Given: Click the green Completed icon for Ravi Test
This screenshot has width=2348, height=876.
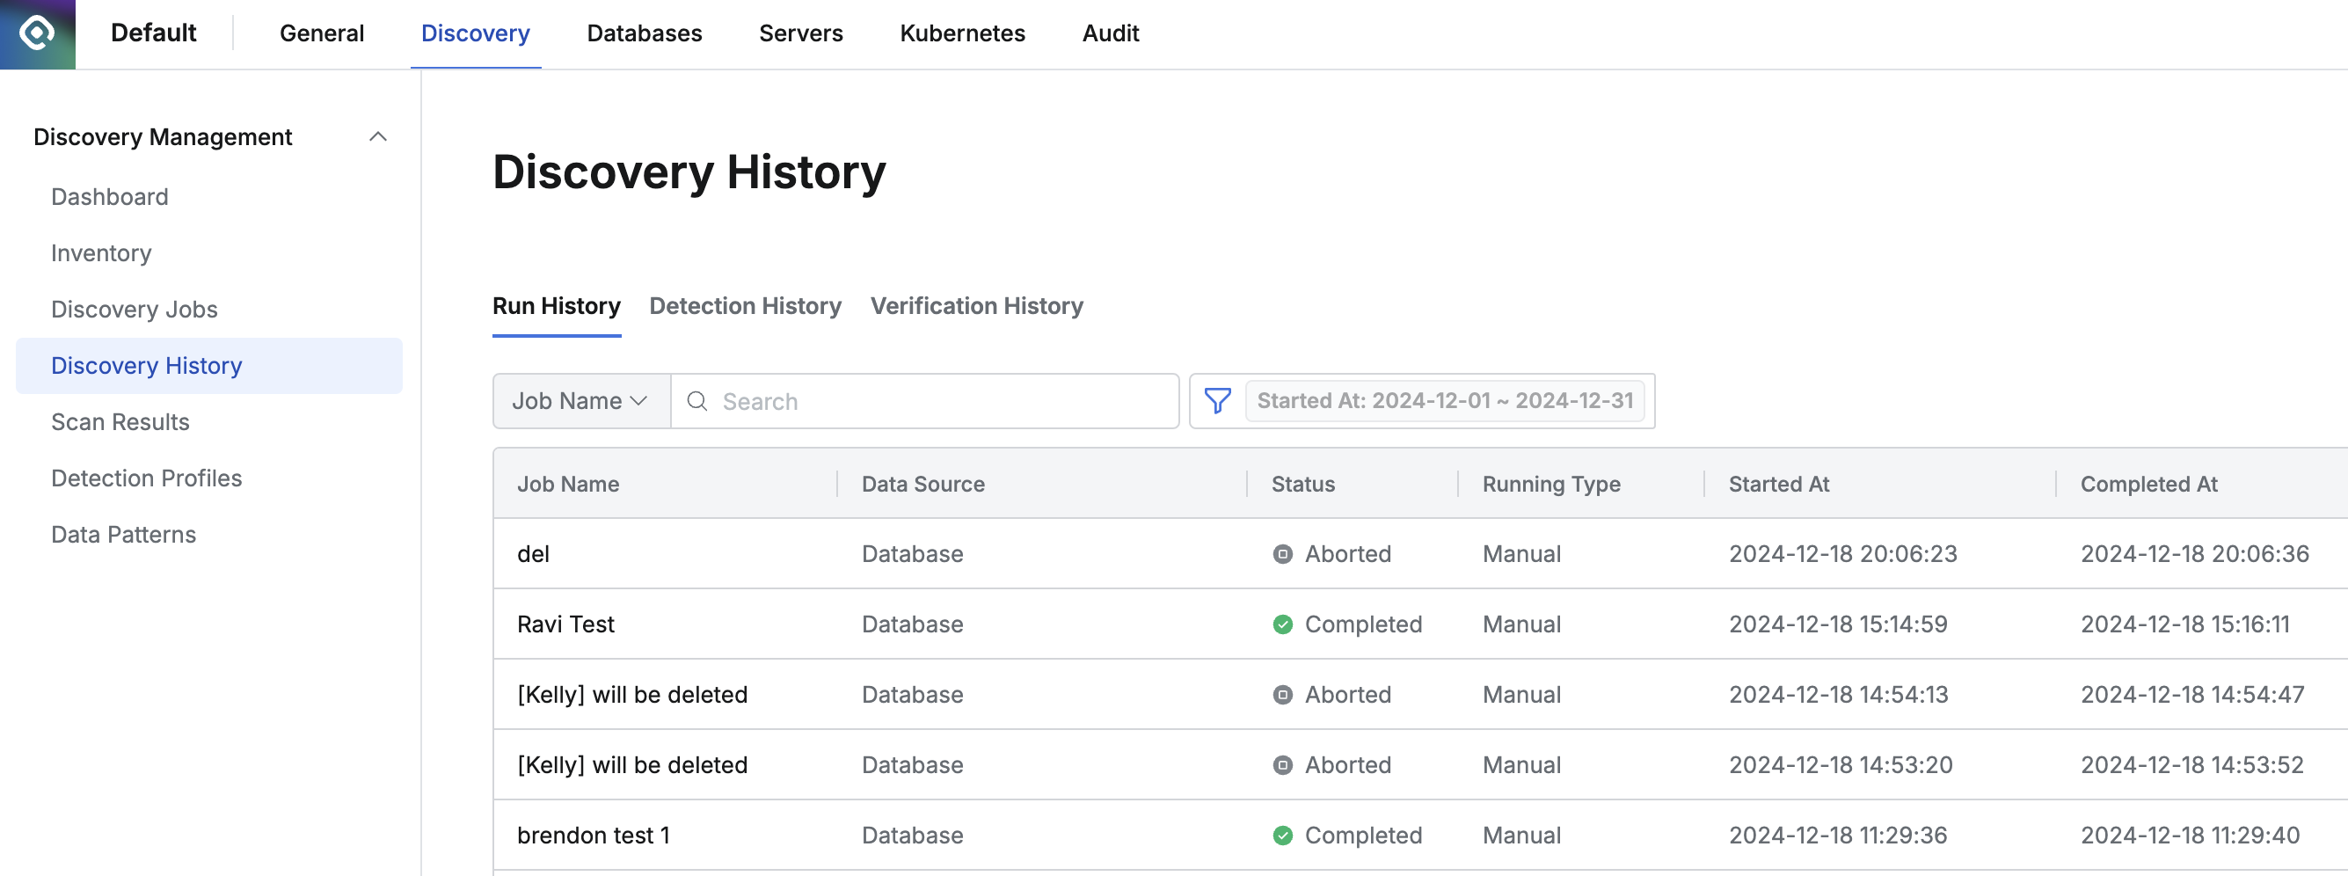Looking at the screenshot, I should pyautogui.click(x=1282, y=624).
